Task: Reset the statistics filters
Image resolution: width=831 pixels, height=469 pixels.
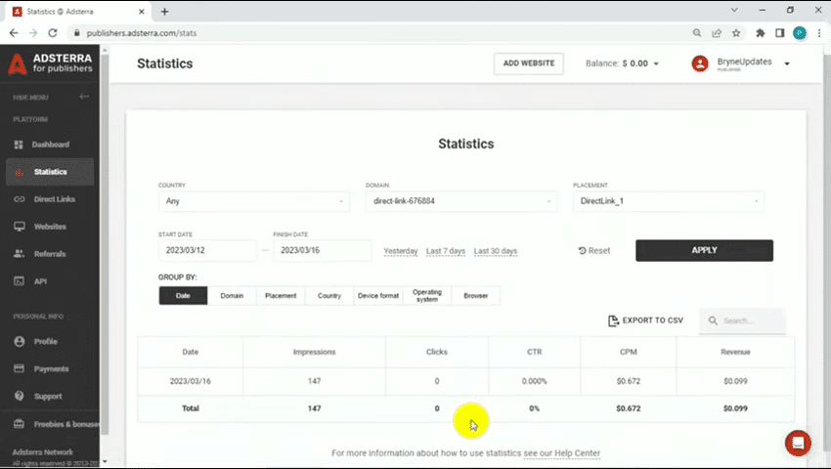Action: pyautogui.click(x=594, y=251)
